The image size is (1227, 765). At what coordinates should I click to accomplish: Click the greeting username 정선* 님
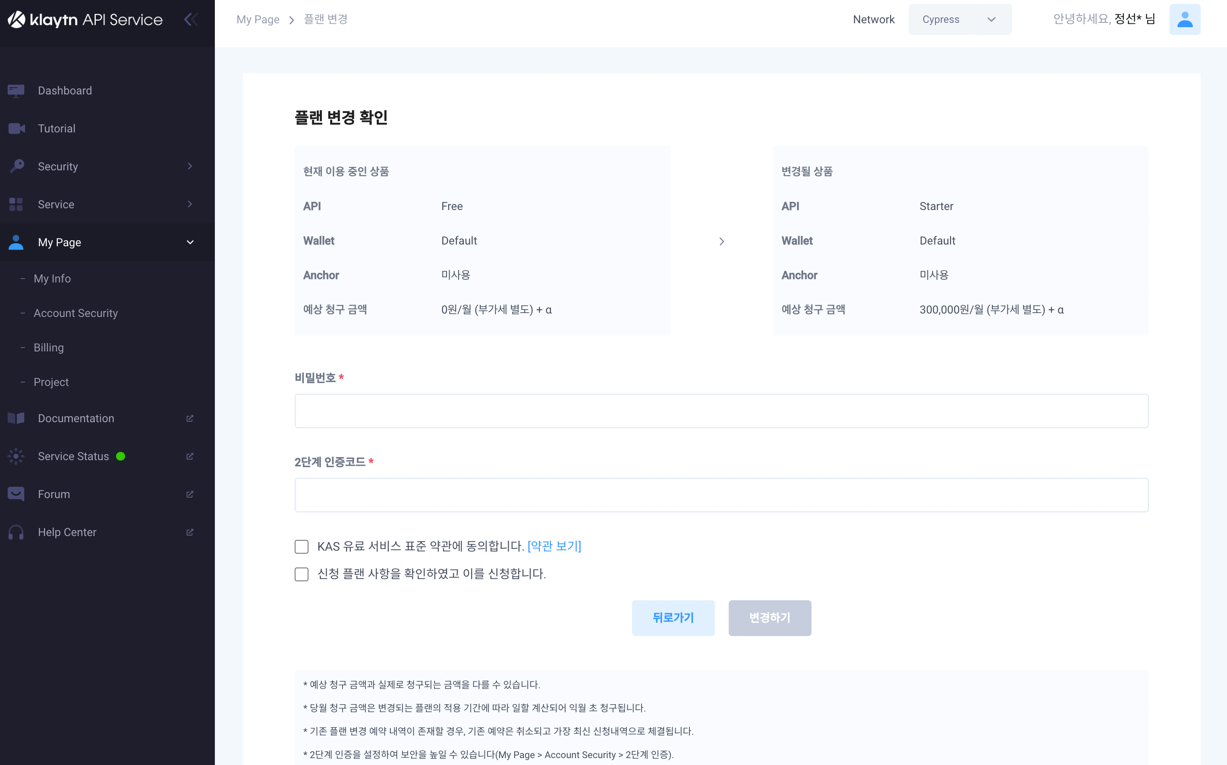coord(1134,19)
